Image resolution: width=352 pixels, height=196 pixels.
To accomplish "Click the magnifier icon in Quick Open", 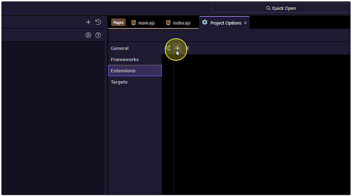I will point(268,8).
